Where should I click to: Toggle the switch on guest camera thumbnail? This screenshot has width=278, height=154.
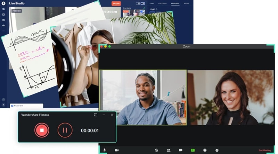pyautogui.click(x=142, y=12)
